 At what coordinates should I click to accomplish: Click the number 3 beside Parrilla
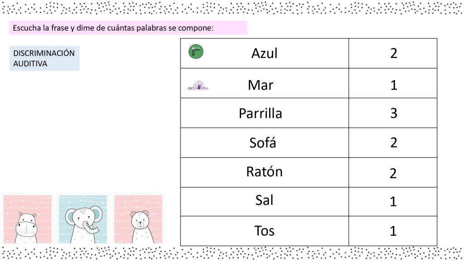pos(393,113)
